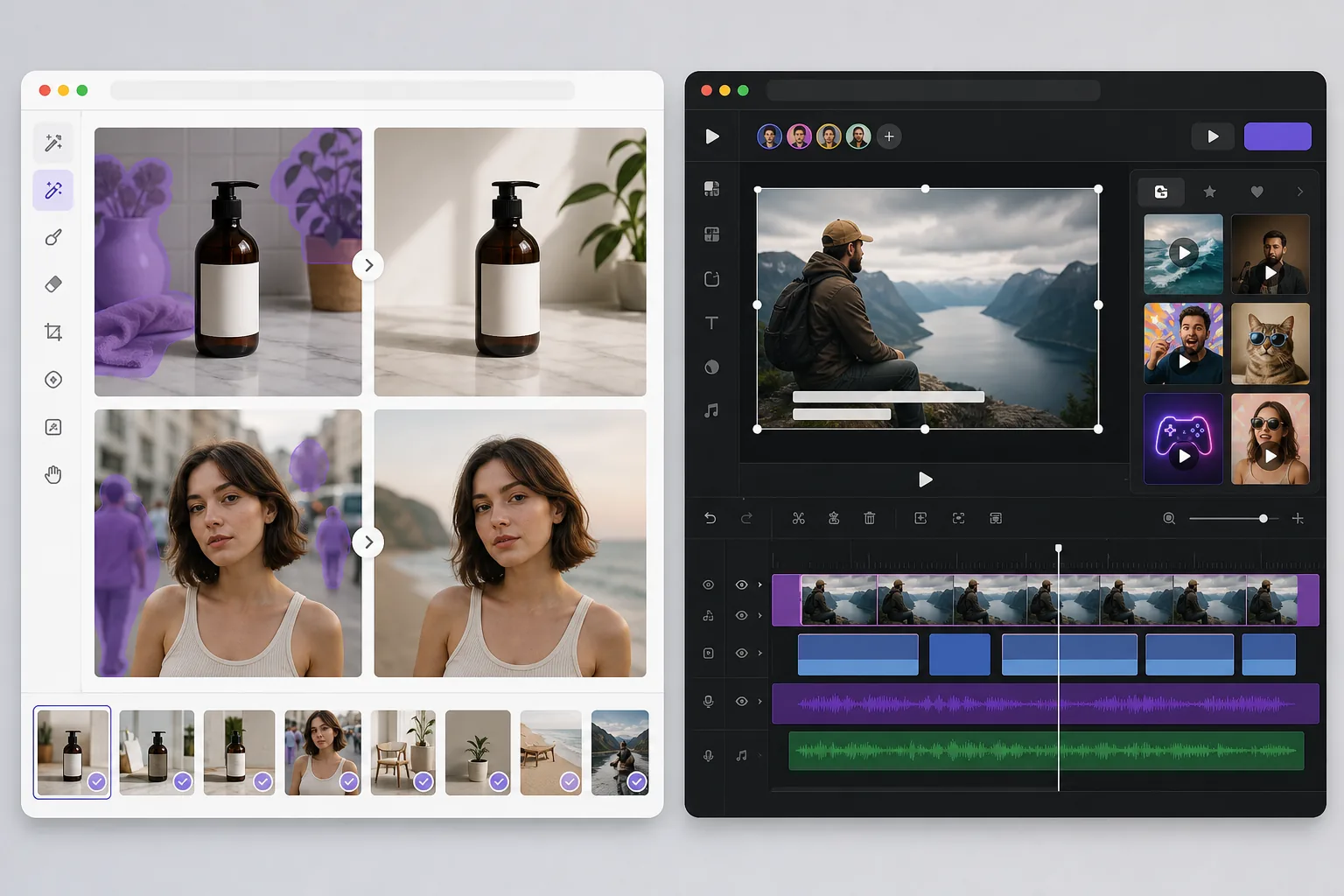This screenshot has height=896, width=1344.
Task: Click the arrow between the bottle before and after images
Action: point(368,265)
